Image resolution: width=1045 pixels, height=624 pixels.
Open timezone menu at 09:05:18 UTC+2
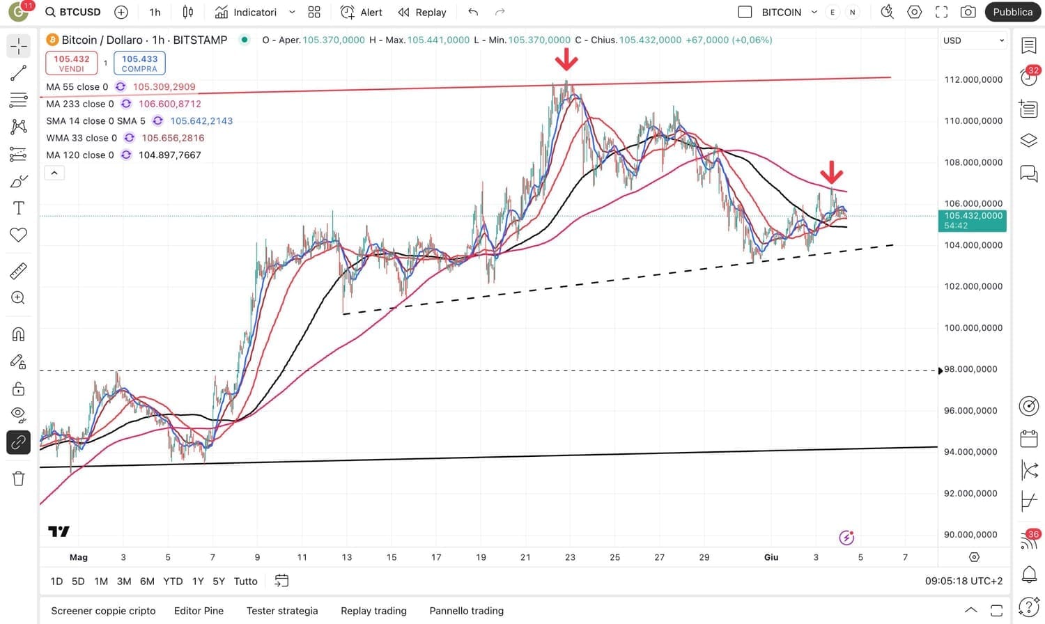point(964,581)
